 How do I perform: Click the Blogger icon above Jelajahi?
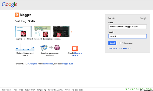(x=75, y=48)
